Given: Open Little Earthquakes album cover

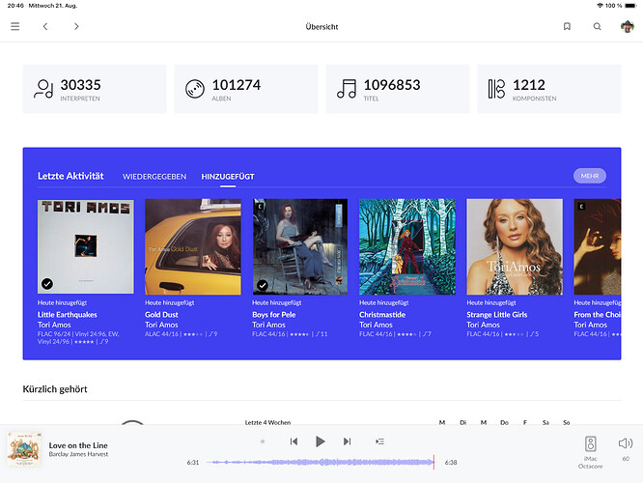Looking at the screenshot, I should coord(86,246).
